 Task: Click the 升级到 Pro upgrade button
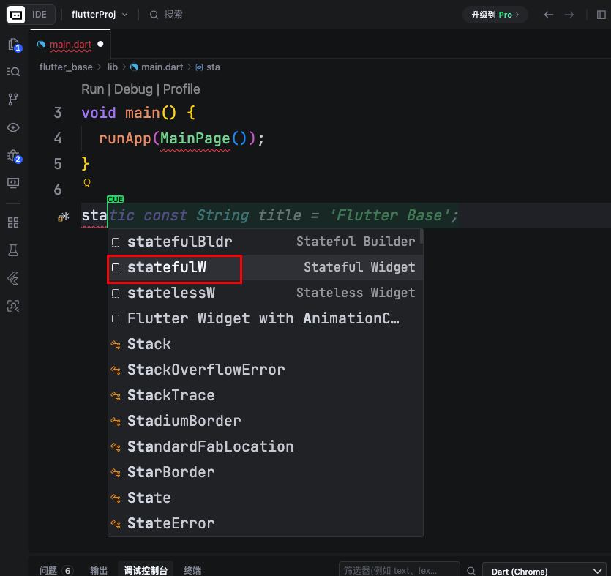tap(495, 15)
